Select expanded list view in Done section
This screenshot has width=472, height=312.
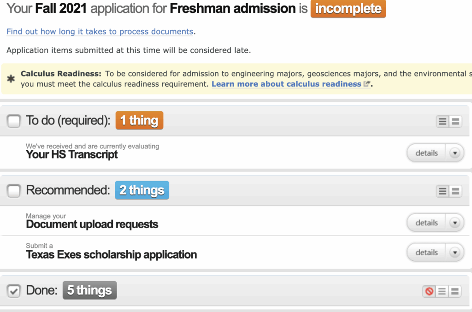455,291
